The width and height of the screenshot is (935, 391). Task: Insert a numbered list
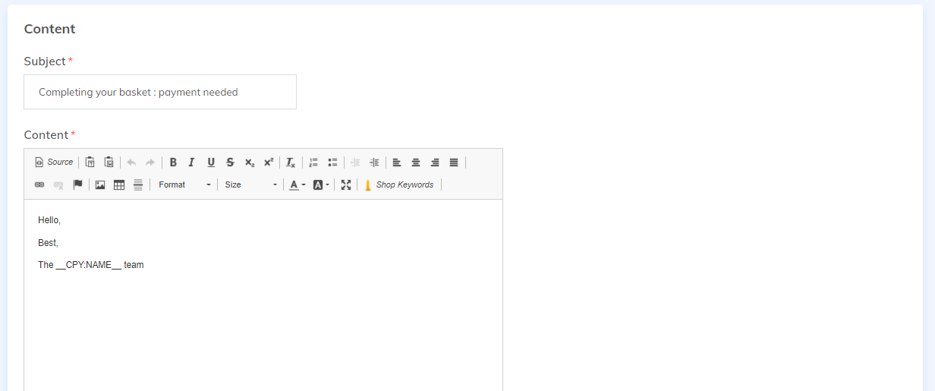[313, 162]
